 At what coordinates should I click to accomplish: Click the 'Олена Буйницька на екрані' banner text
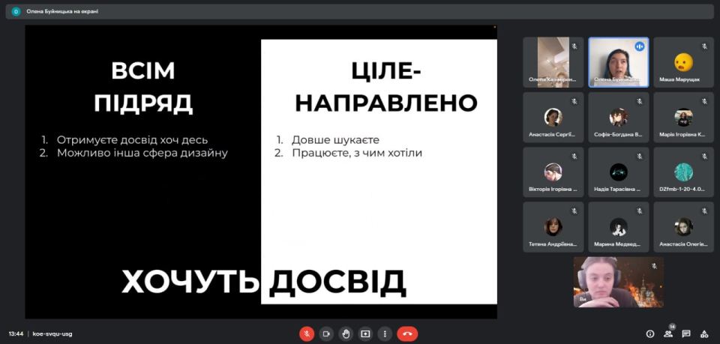(x=62, y=11)
